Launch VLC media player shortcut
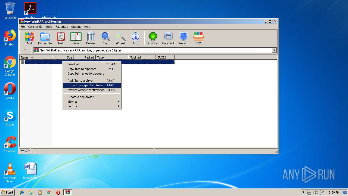Viewport: 348px width, 196px height. [x=10, y=173]
